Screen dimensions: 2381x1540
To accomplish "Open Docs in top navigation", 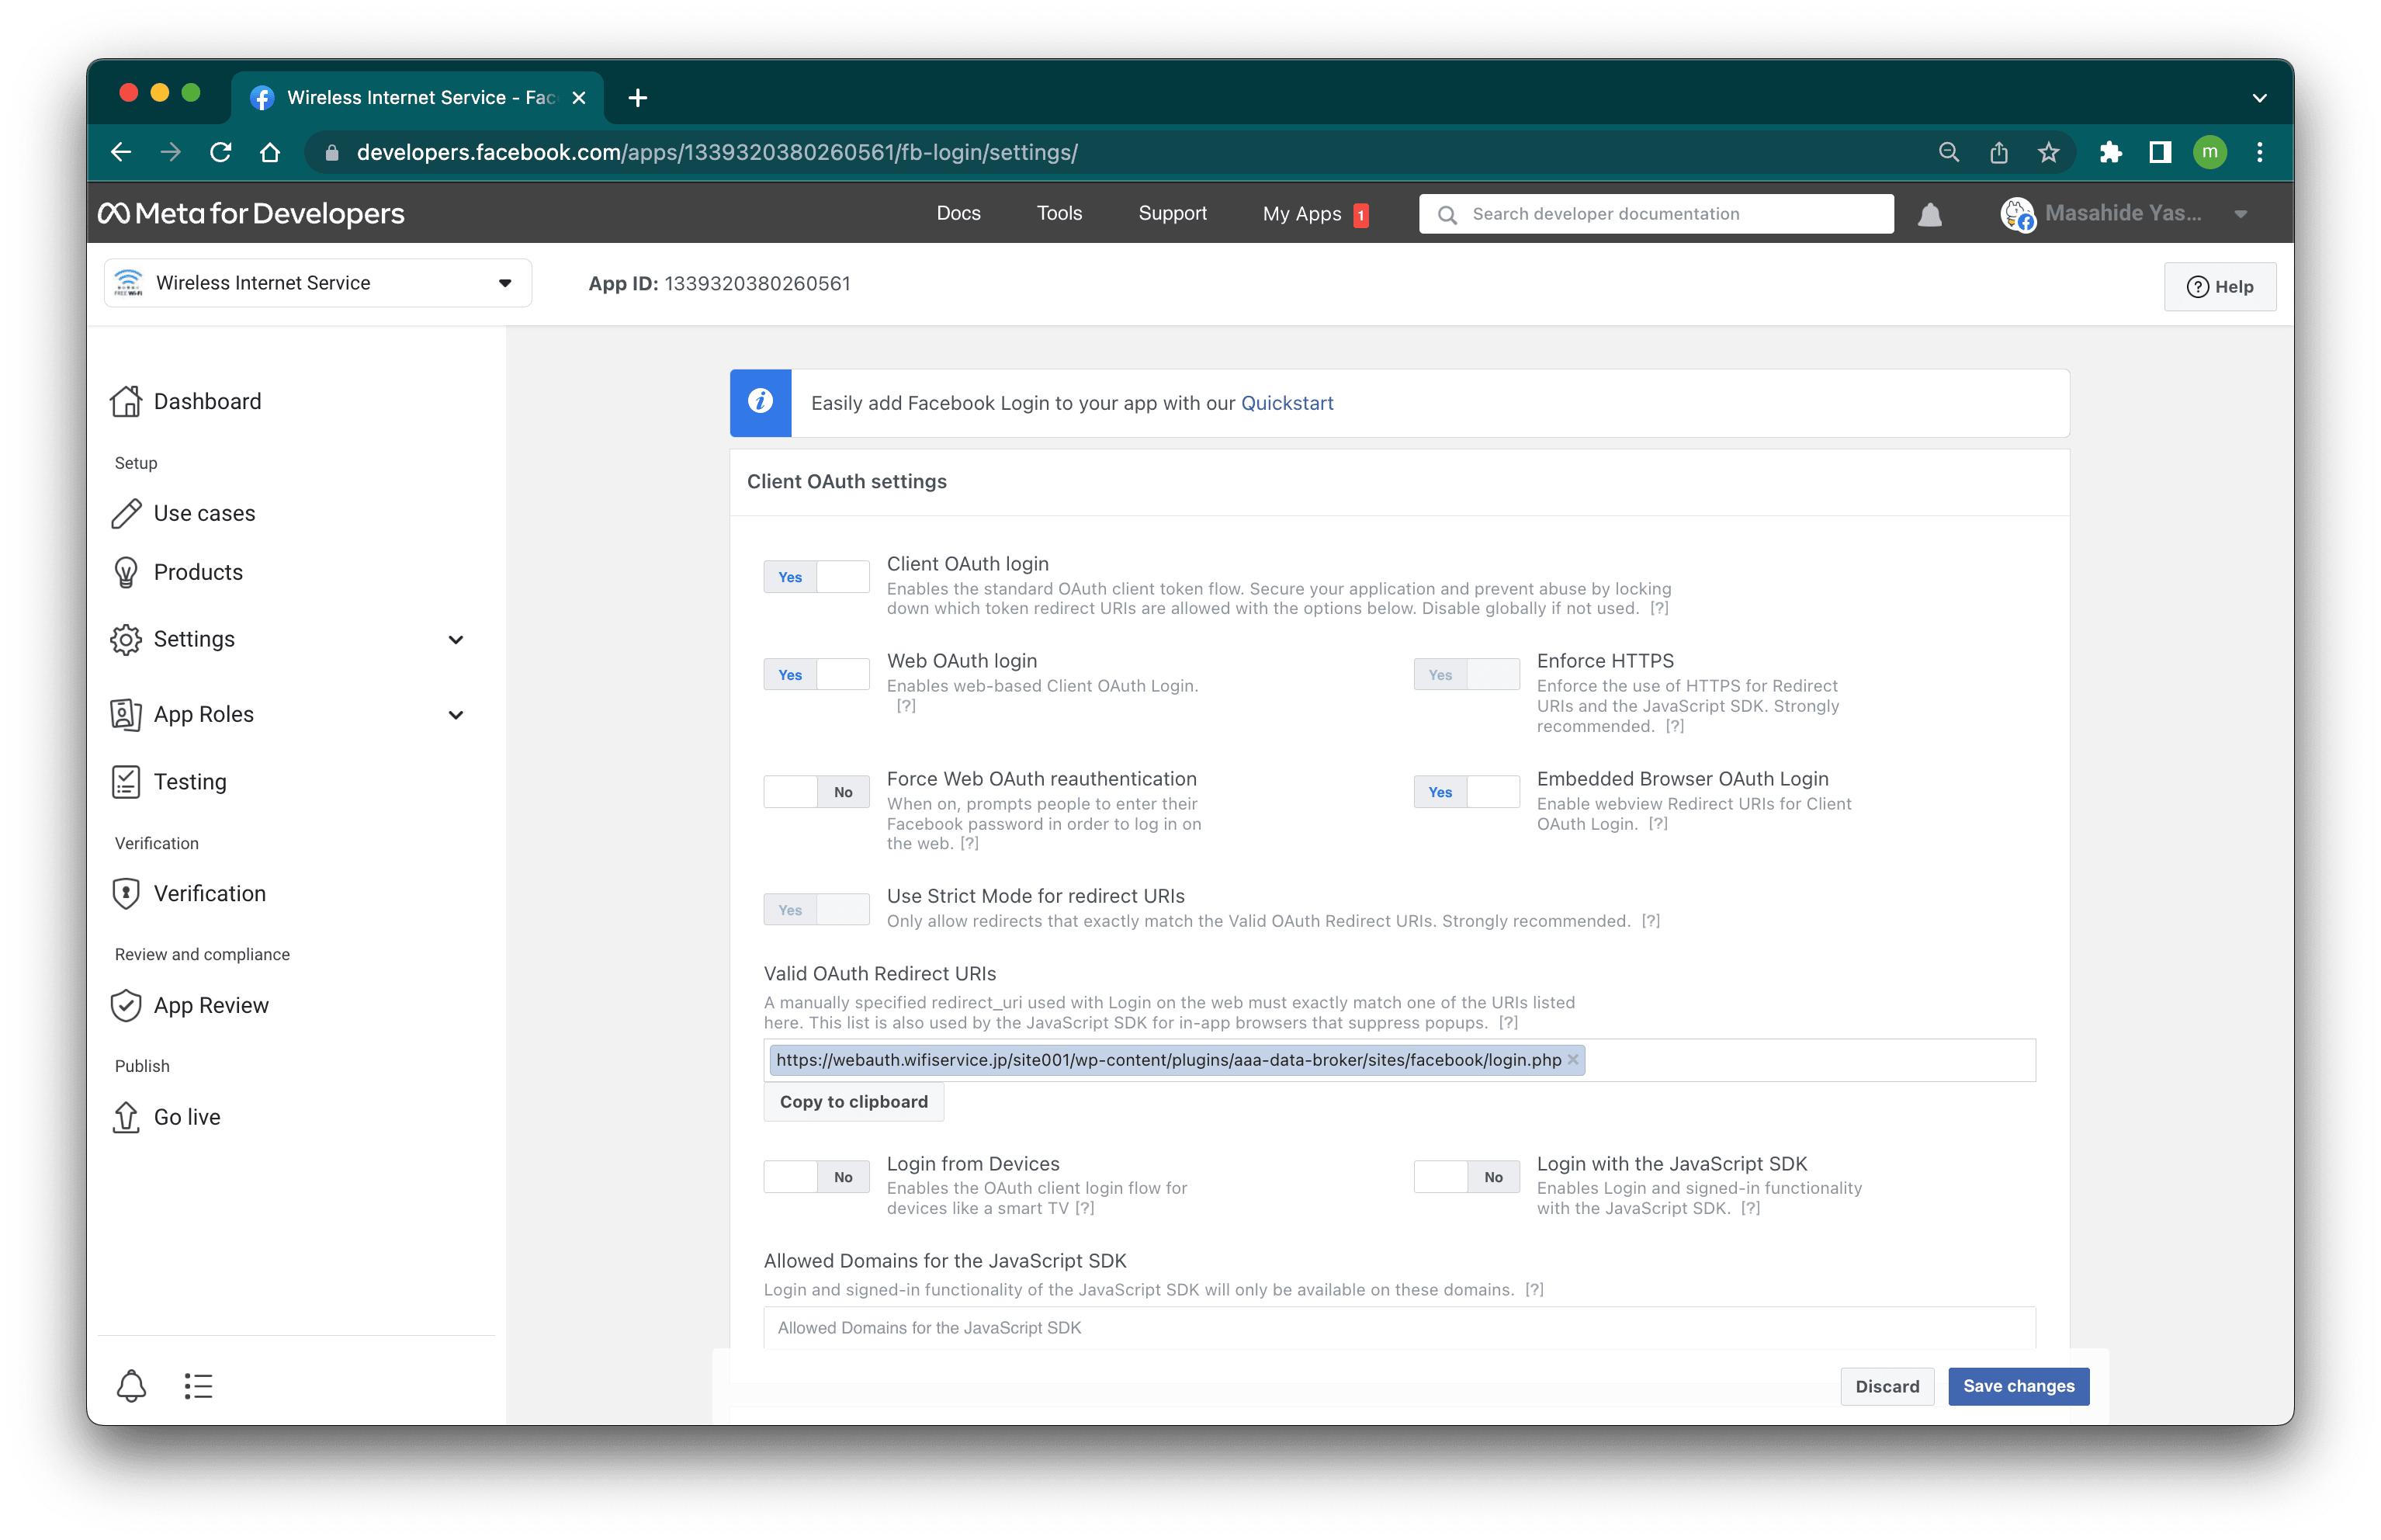I will point(958,213).
